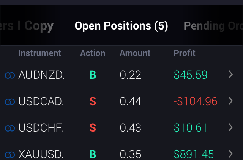The image size is (243, 160).
Task: Expand the AUDNZD position chevron
Action: (230, 75)
